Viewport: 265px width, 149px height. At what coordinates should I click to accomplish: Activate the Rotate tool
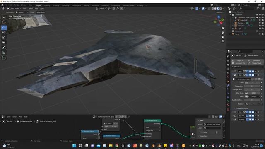[x=4, y=32]
